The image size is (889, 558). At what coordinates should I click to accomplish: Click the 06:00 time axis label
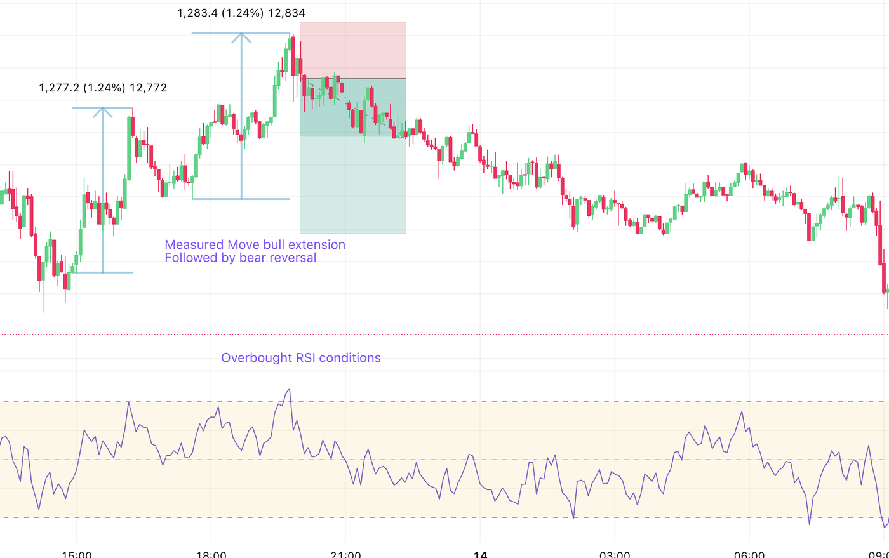point(749,554)
